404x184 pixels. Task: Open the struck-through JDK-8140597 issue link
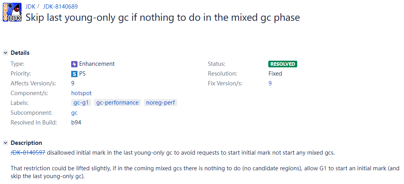28,153
